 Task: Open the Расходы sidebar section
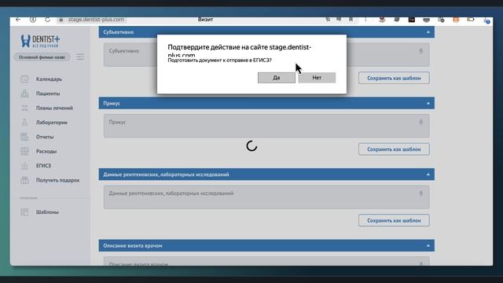pos(46,151)
